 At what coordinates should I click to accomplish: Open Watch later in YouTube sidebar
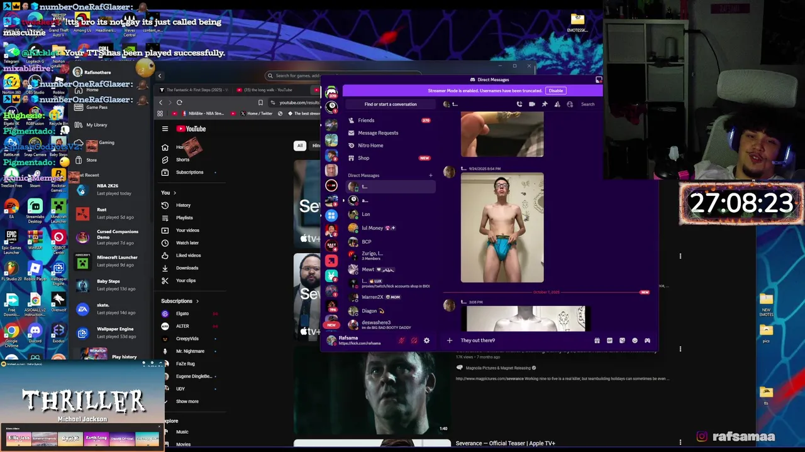click(187, 243)
